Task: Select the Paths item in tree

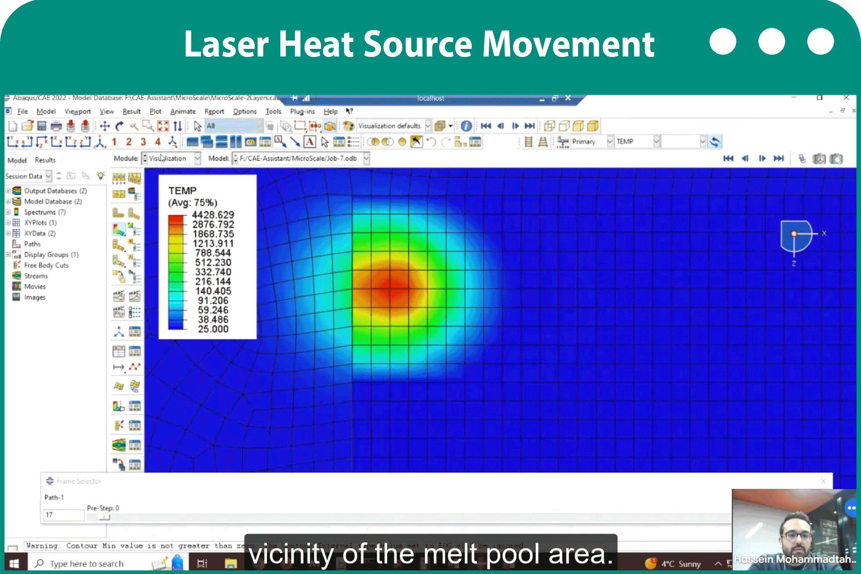Action: [x=32, y=244]
